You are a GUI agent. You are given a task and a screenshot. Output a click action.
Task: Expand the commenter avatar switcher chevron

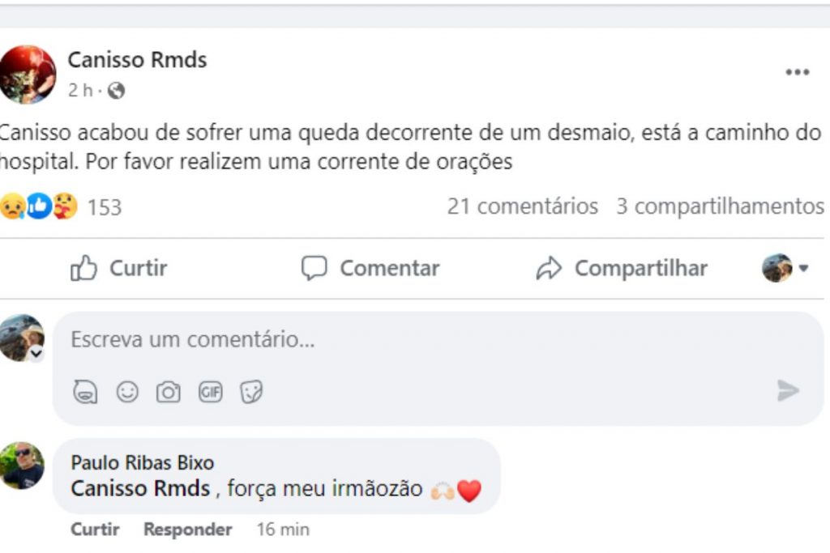click(x=36, y=353)
